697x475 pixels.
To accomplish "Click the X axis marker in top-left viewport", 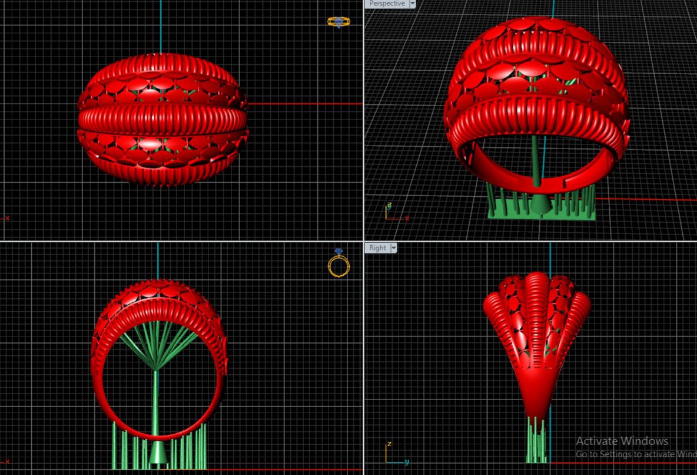I will (x=6, y=218).
